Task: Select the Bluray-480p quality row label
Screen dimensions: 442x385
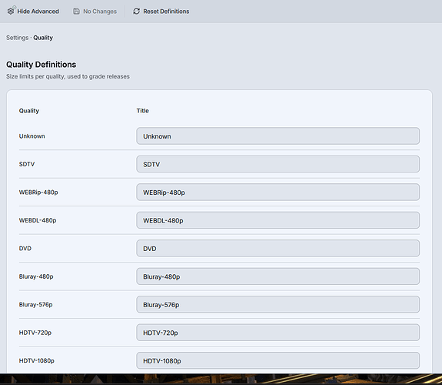Action: click(x=36, y=276)
